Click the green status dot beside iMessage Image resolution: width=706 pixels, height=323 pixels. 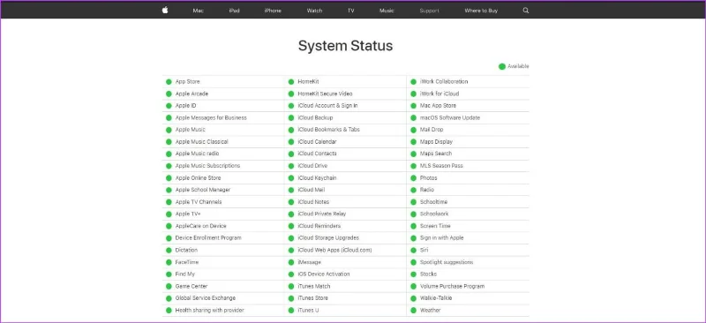[291, 262]
